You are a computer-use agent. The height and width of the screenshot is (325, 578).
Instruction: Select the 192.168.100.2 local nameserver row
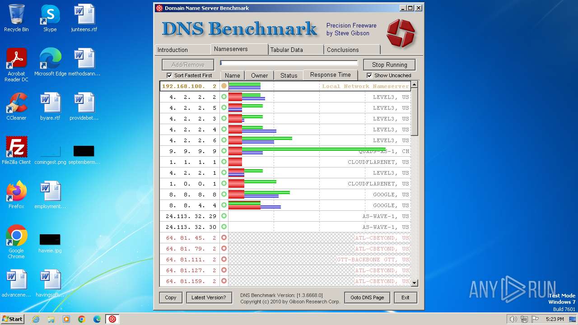point(285,86)
